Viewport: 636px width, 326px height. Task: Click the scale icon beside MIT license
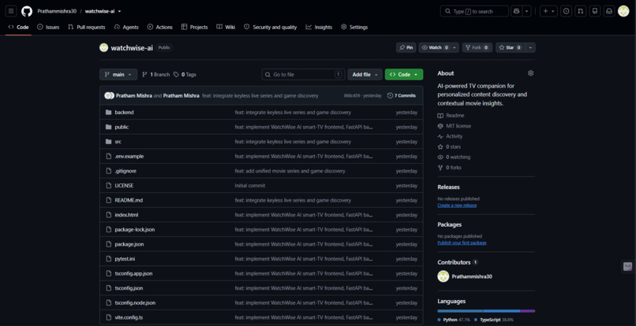point(440,126)
